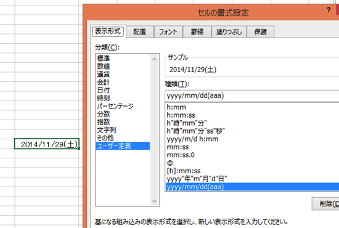Image resolution: width=339 pixels, height=228 pixels.
Task: Open the 配置 tab
Action: 140,32
